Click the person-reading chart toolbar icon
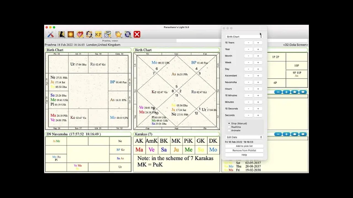The width and height of the screenshot is (353, 198). 61,34
